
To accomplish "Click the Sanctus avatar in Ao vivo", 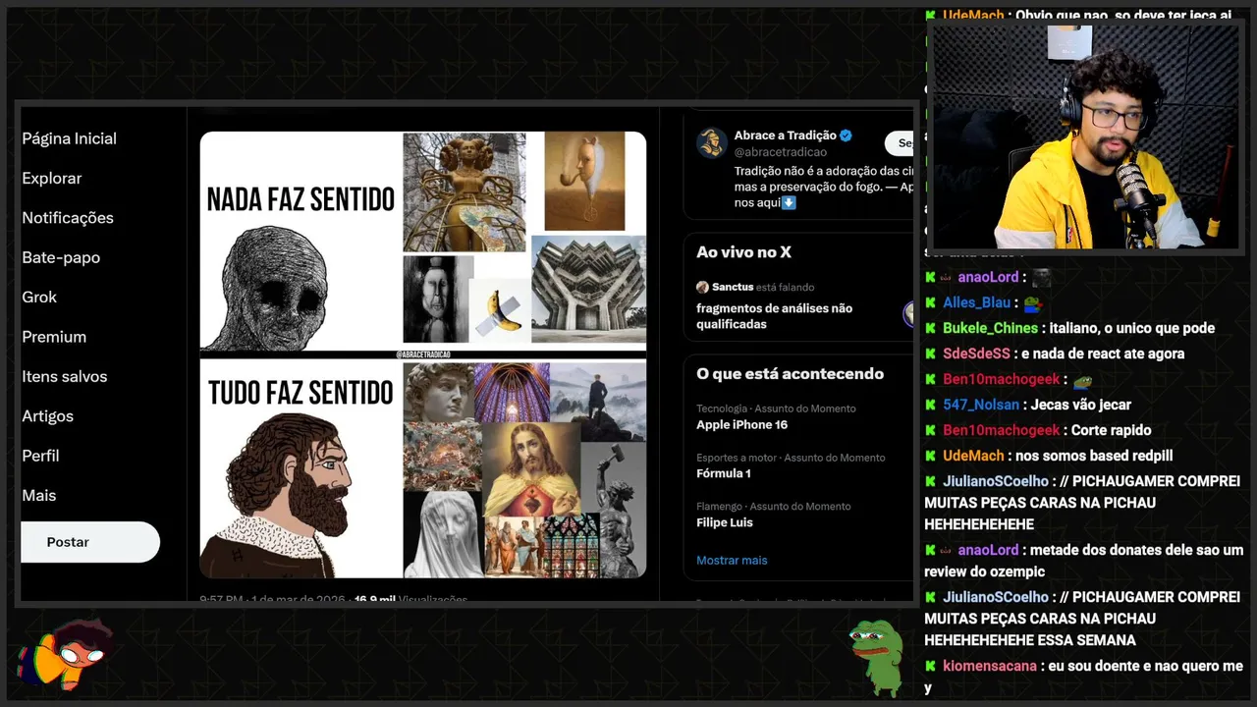I will (x=702, y=287).
